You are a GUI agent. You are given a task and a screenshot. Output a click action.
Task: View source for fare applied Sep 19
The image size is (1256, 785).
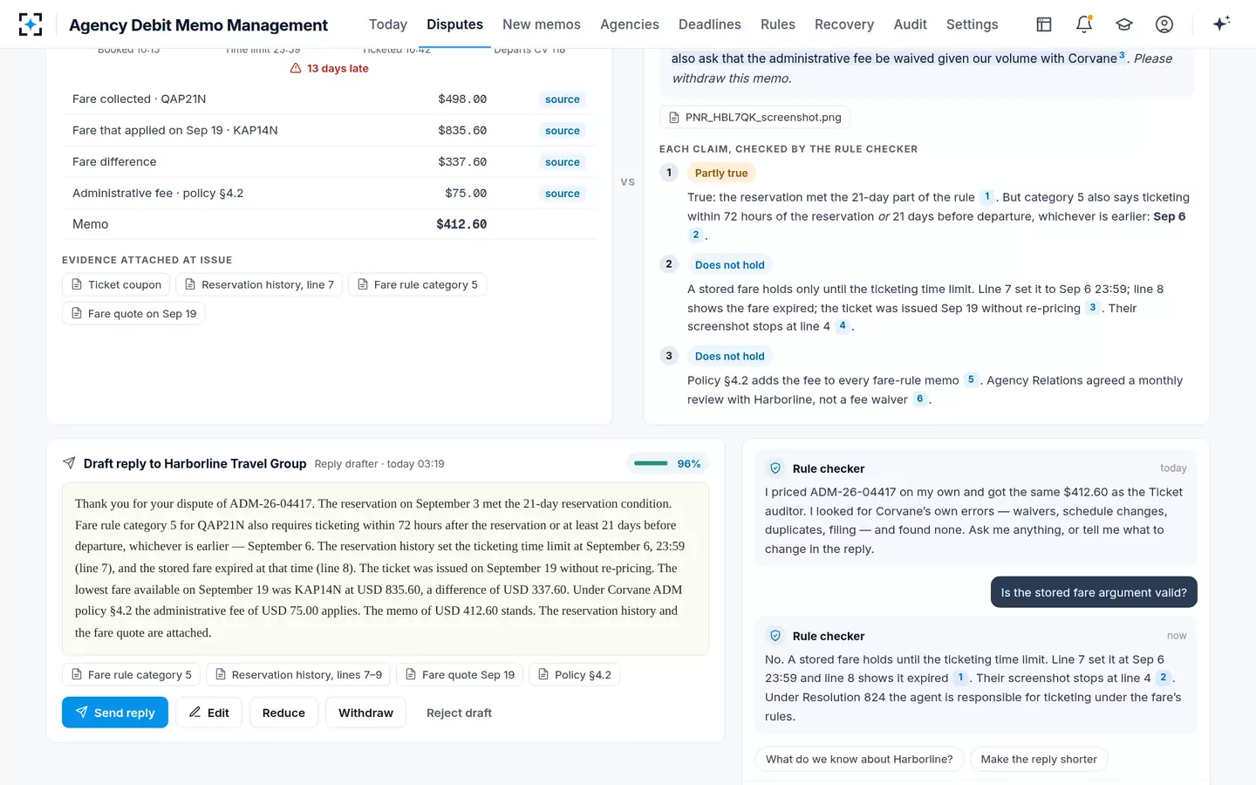tap(563, 131)
